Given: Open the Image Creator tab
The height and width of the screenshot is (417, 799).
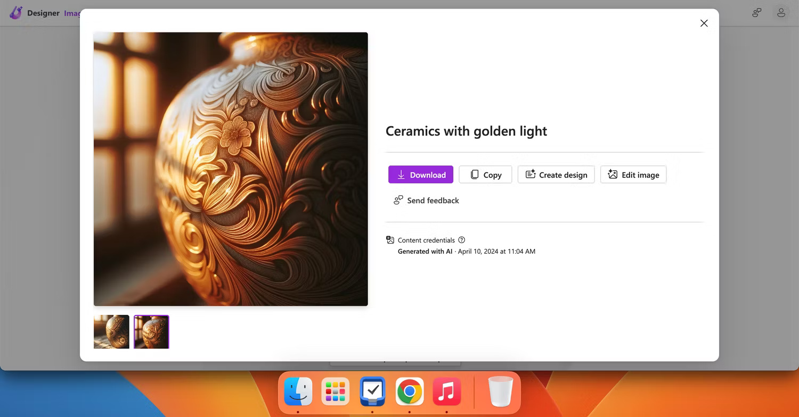Looking at the screenshot, I should point(73,13).
